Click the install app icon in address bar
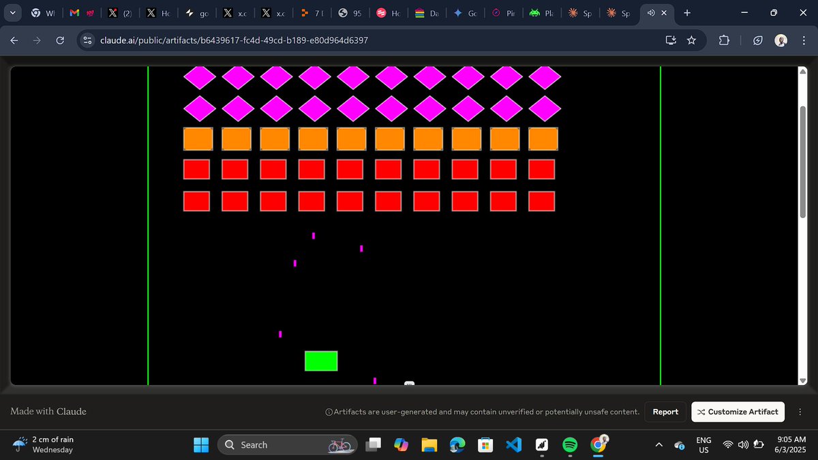 tap(671, 40)
